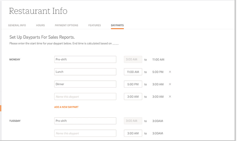Switch to the Hours tab

40,25
